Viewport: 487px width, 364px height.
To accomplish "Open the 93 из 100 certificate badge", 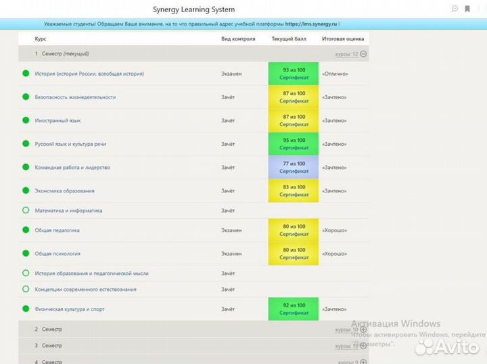I will [294, 74].
